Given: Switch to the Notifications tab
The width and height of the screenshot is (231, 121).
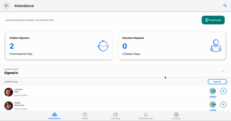Looking at the screenshot, I should click(x=146, y=116).
